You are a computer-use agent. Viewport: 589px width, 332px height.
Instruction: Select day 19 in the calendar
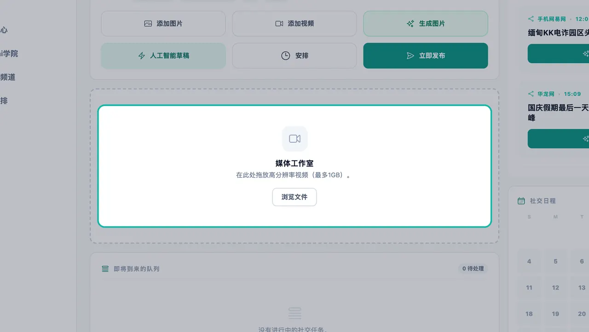tap(555, 314)
